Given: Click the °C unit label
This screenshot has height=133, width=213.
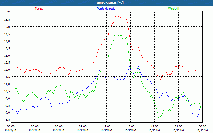Looking at the screenshot, I should pos(8,12).
